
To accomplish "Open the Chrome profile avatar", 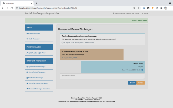I will pos(166,8).
